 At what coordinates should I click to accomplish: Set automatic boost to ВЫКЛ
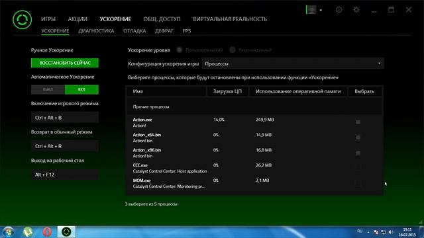pos(48,90)
